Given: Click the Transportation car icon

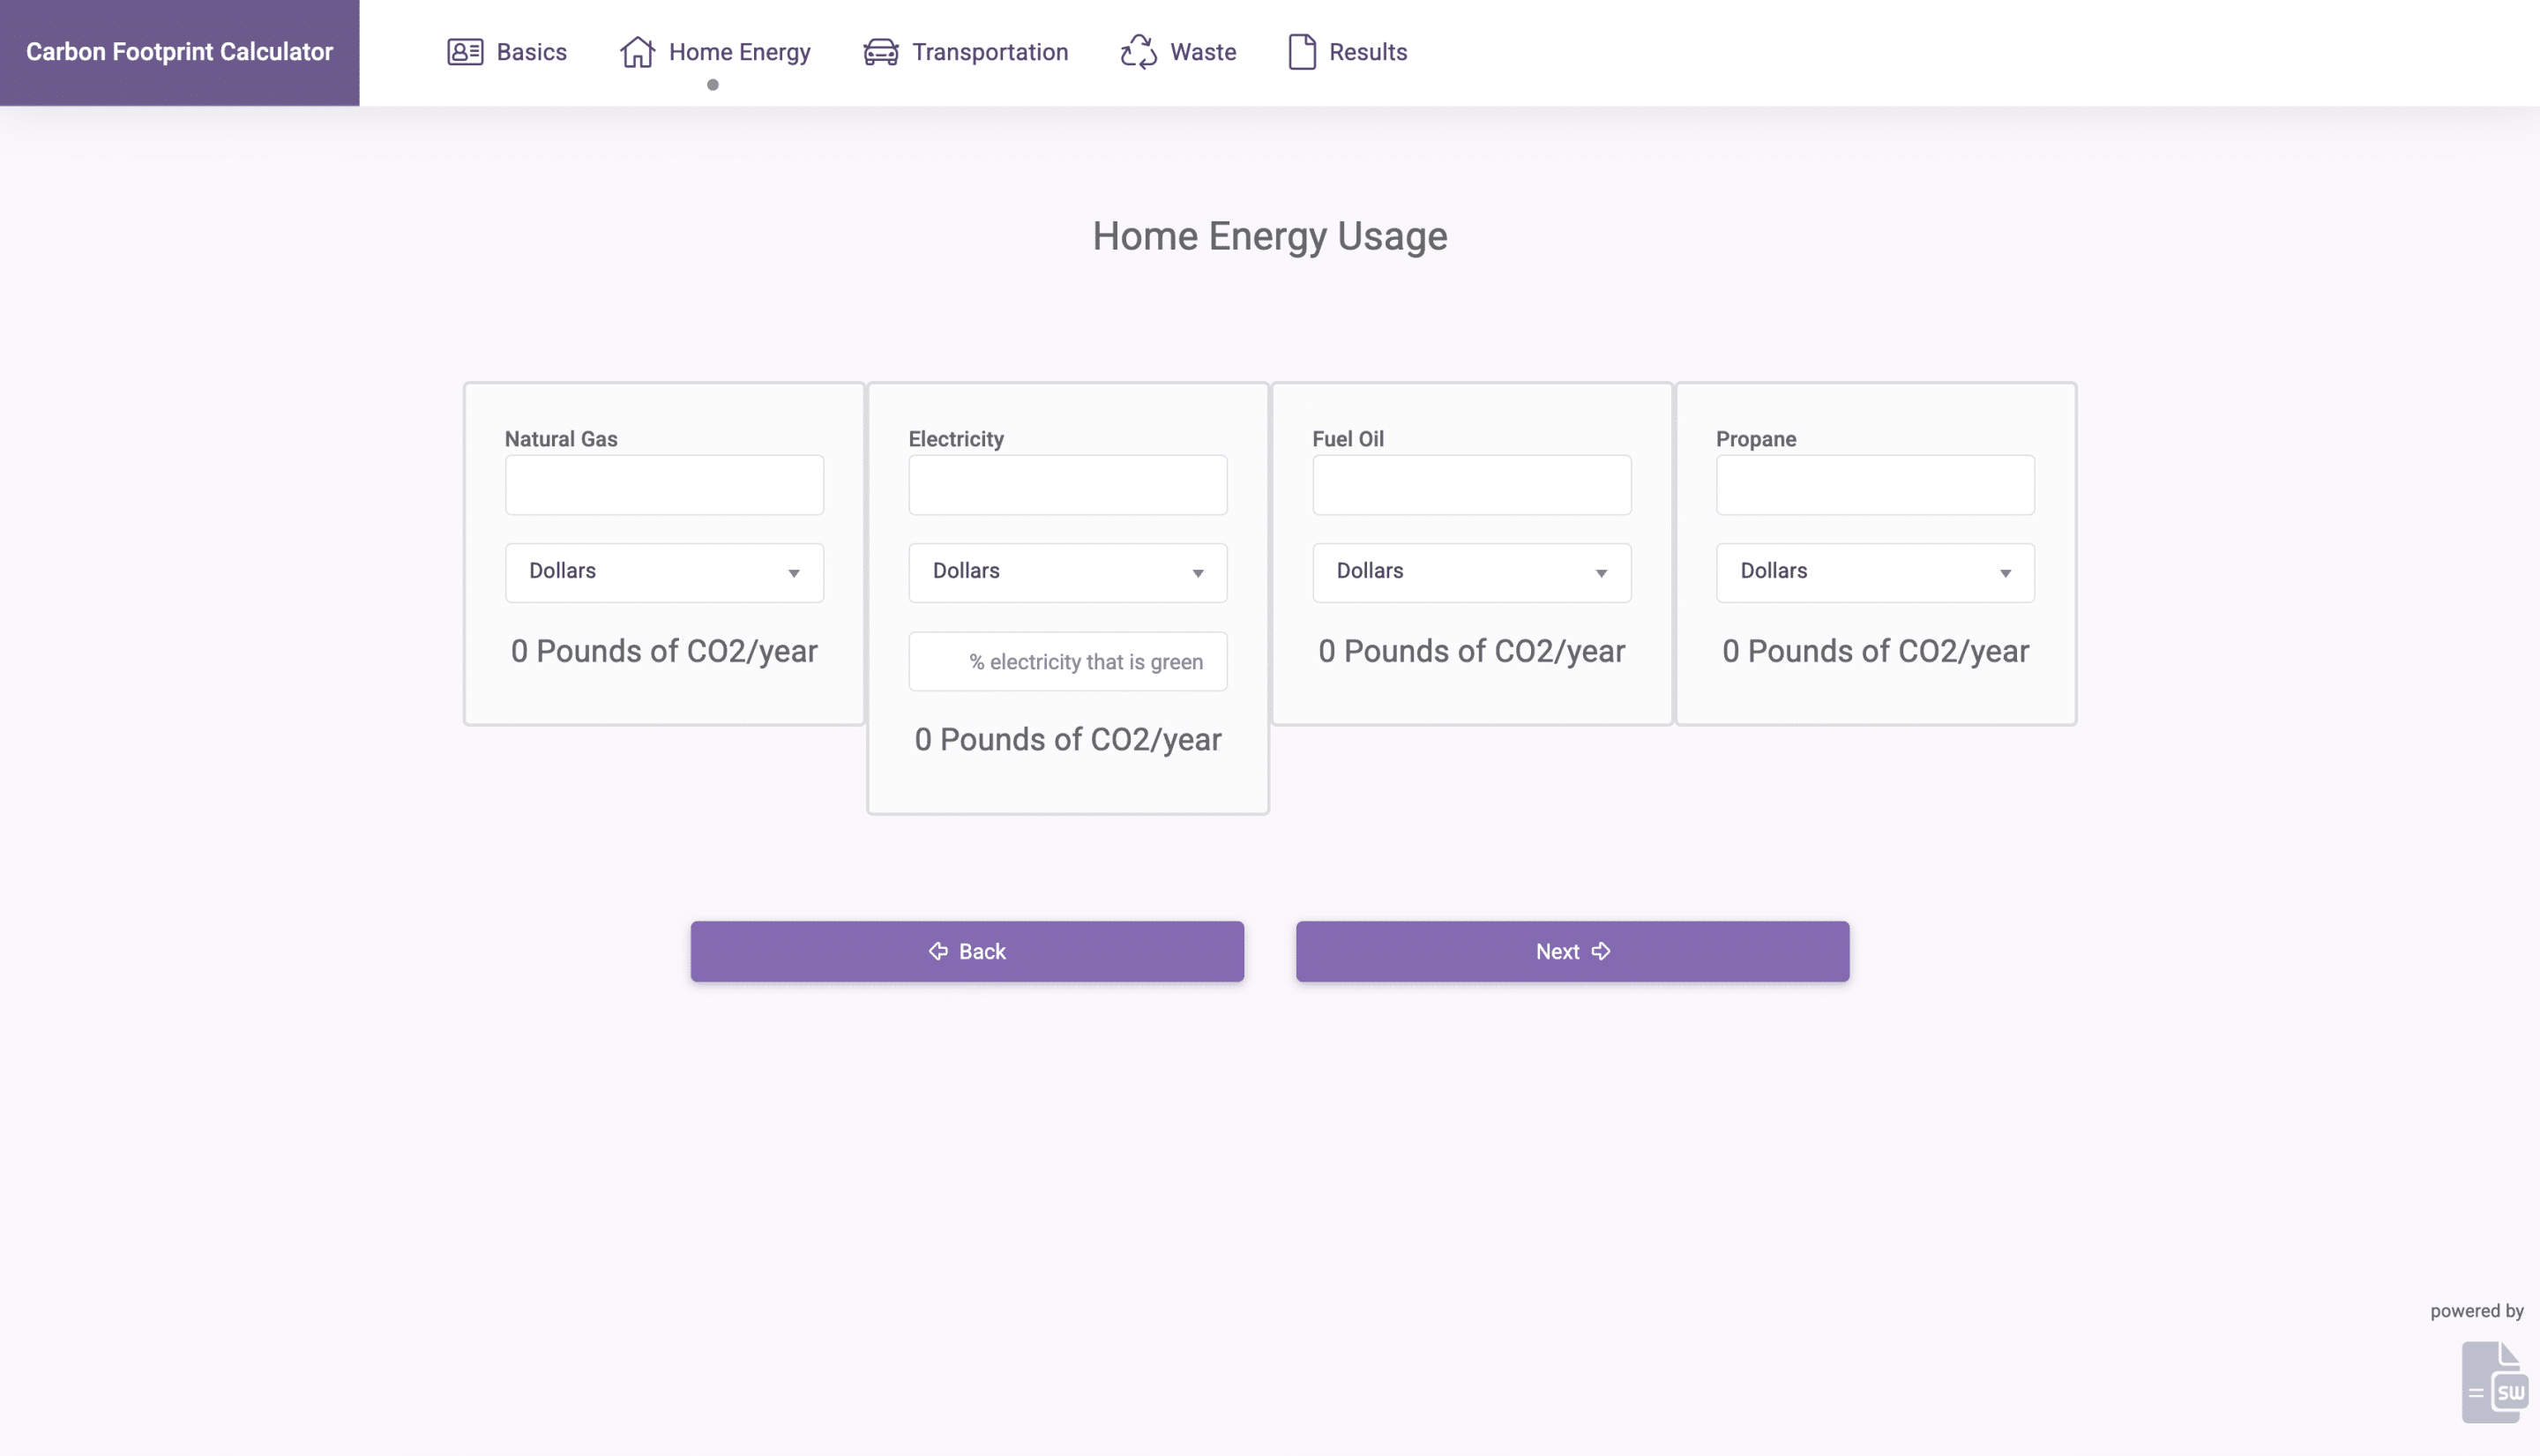Looking at the screenshot, I should (880, 52).
